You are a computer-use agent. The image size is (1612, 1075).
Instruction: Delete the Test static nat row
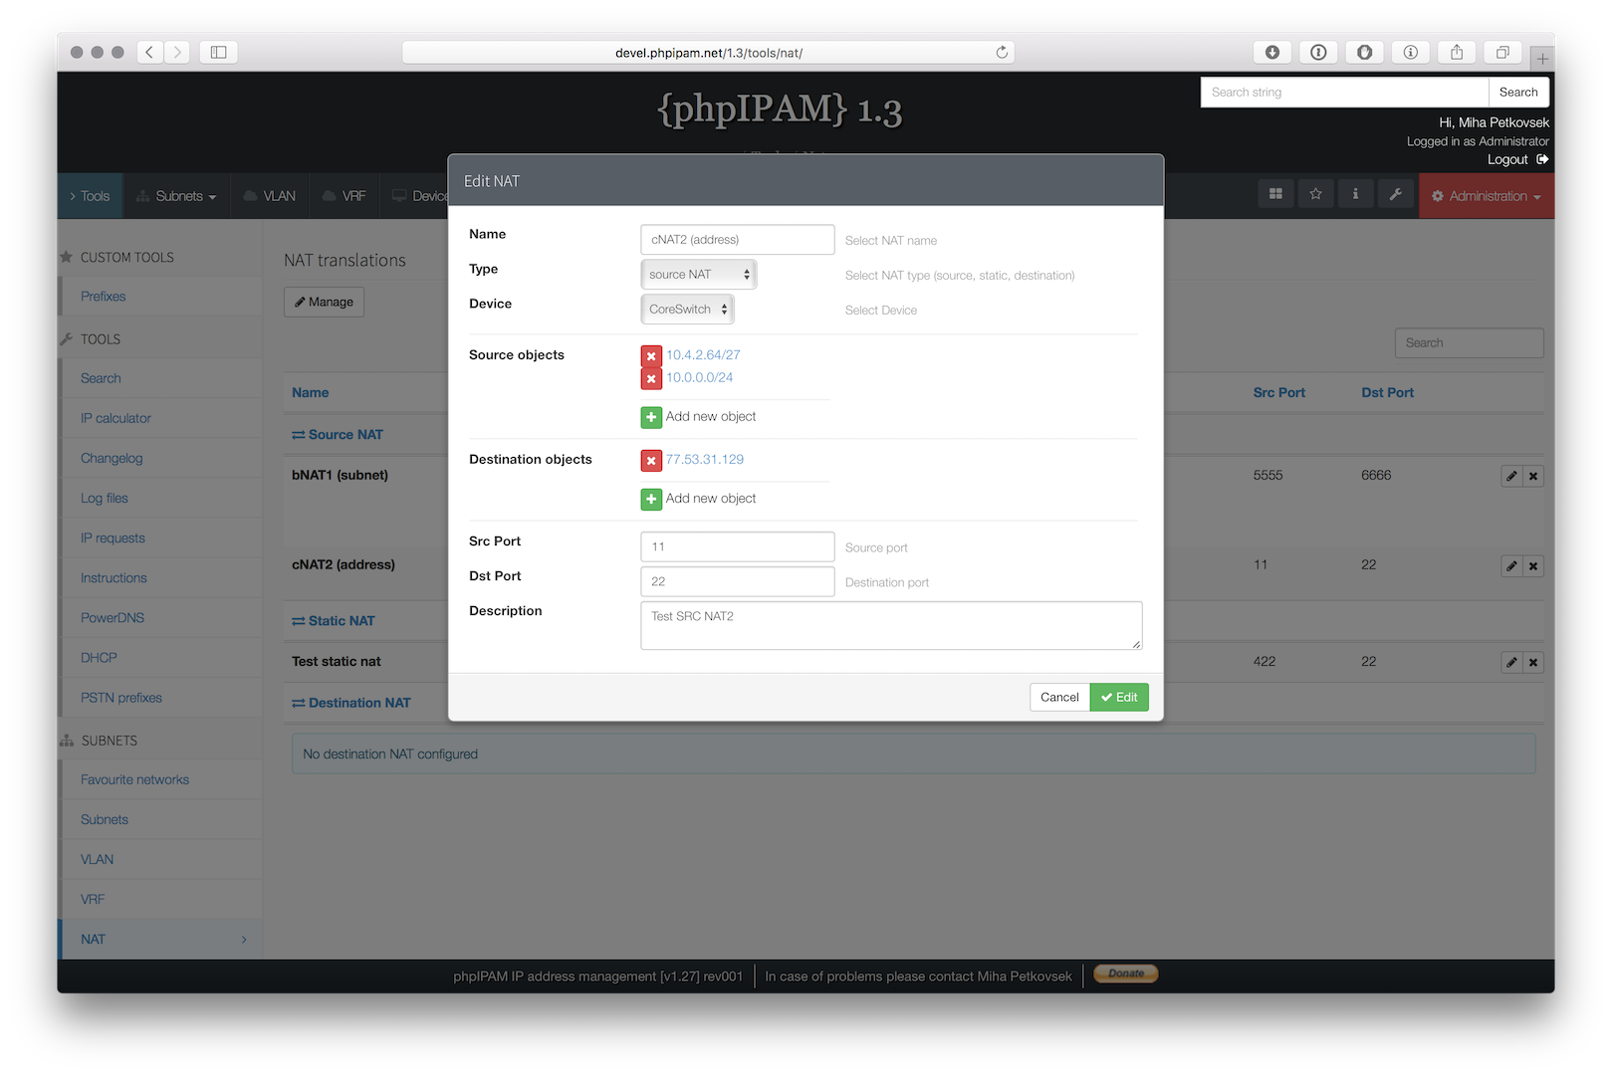(x=1533, y=662)
